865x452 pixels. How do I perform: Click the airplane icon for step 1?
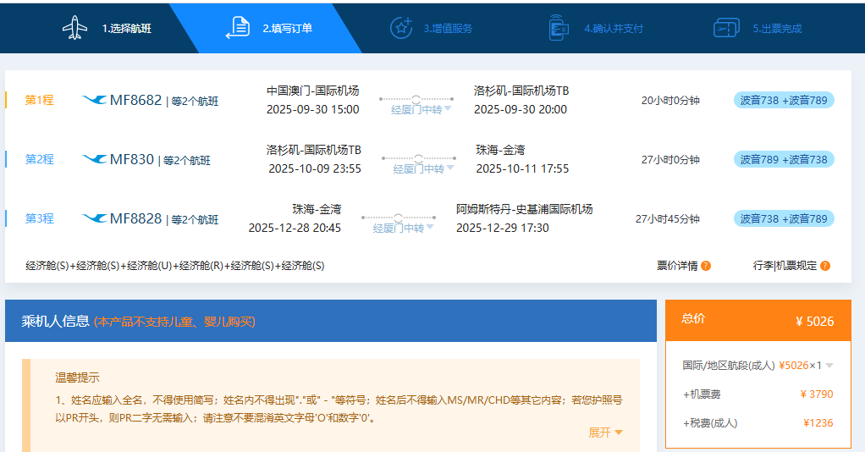pos(75,28)
